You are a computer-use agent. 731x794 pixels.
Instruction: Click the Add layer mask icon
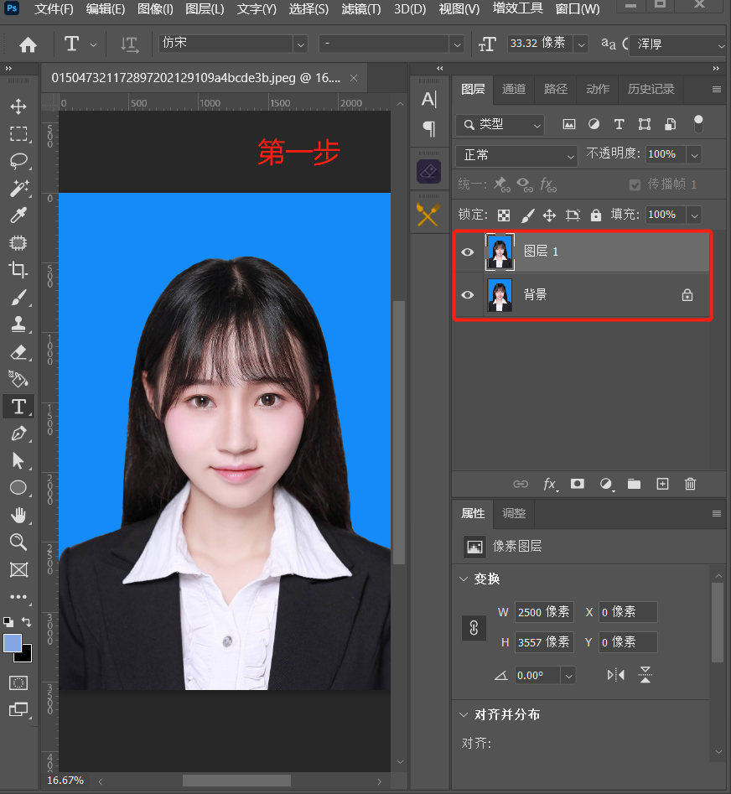(578, 484)
